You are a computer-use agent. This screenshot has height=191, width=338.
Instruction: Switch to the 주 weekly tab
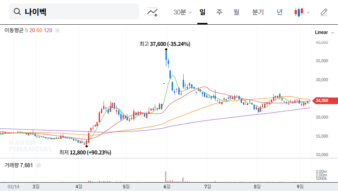219,12
